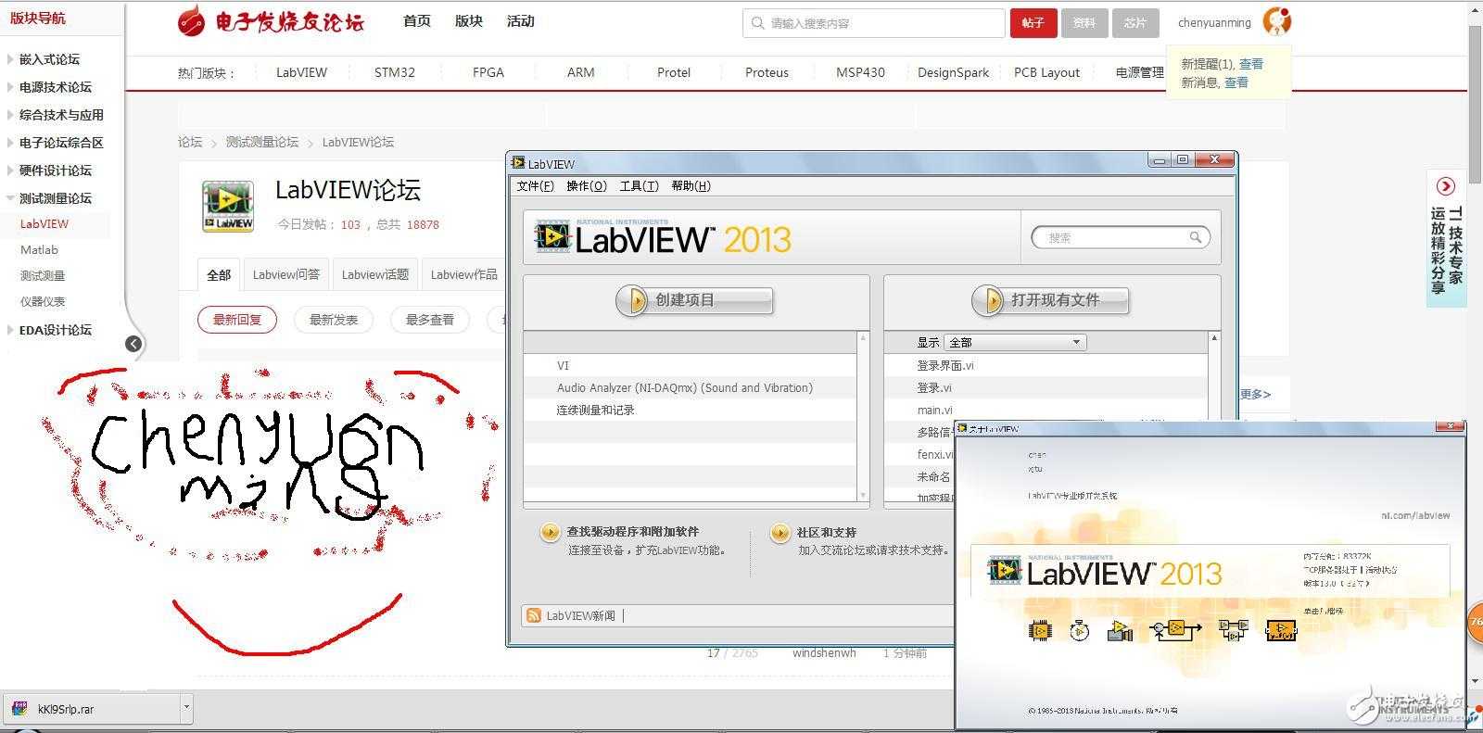Image resolution: width=1483 pixels, height=733 pixels.
Task: Click the linked blocks diagram icon in About LabVIEW
Action: point(1234,630)
